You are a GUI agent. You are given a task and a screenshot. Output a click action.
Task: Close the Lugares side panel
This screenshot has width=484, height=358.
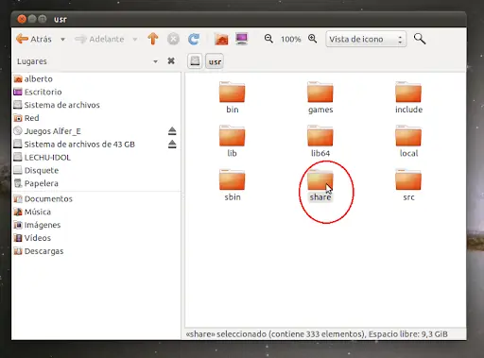click(171, 60)
